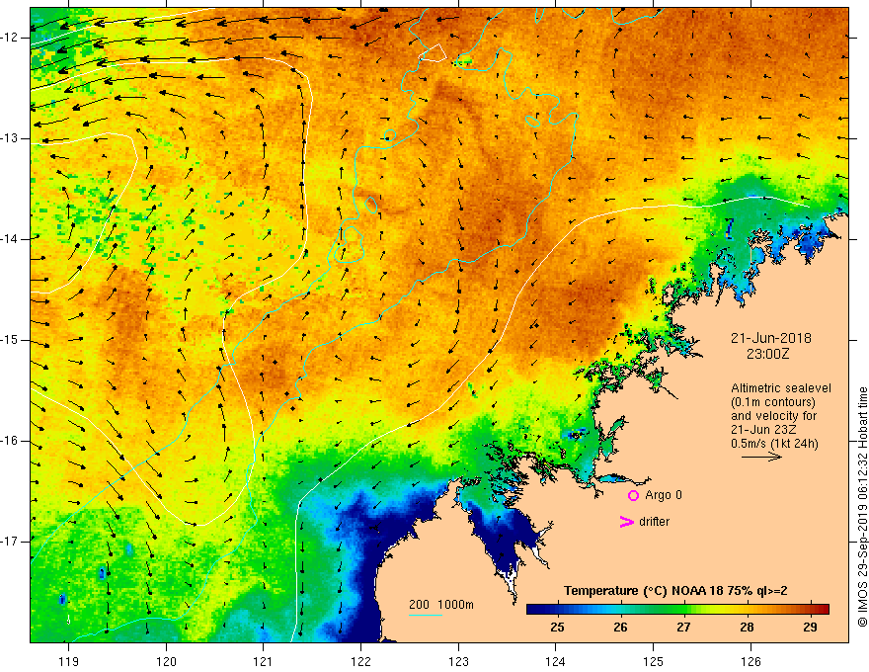Click the longitude 125 axis label
The width and height of the screenshot is (869, 672).
(x=653, y=661)
